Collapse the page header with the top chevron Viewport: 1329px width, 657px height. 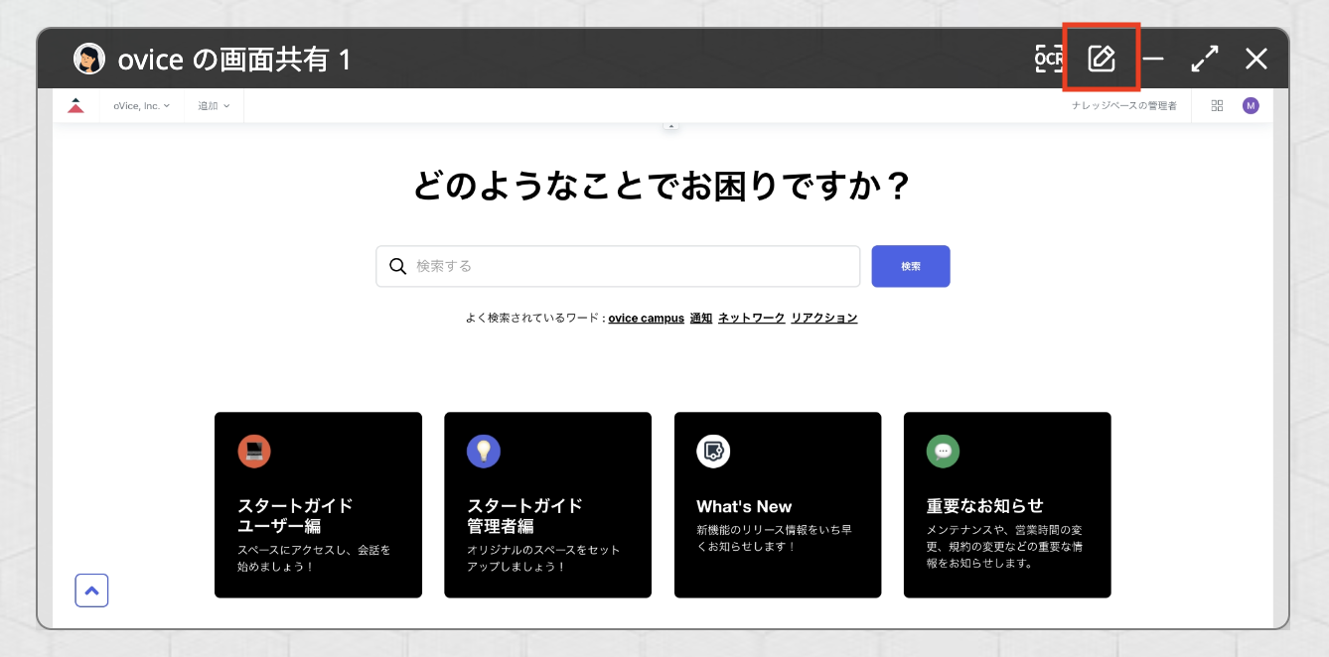click(x=671, y=123)
